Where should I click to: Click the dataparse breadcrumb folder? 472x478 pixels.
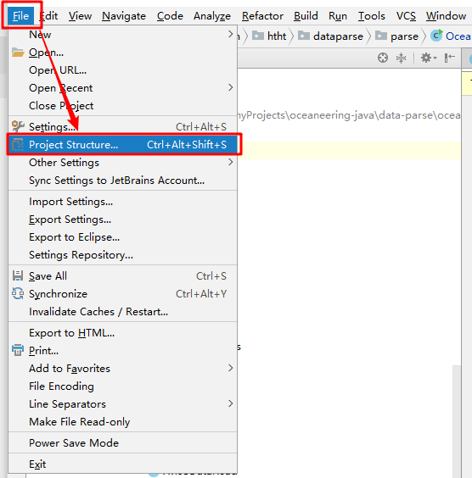(330, 36)
